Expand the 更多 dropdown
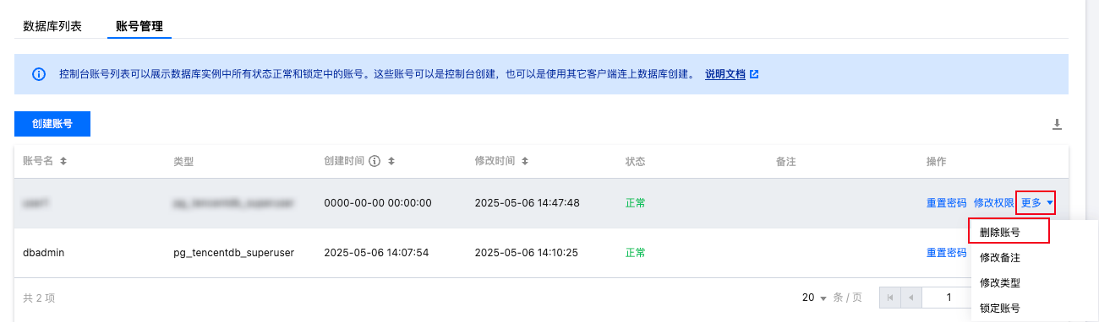The height and width of the screenshot is (322, 1099). [x=1036, y=203]
